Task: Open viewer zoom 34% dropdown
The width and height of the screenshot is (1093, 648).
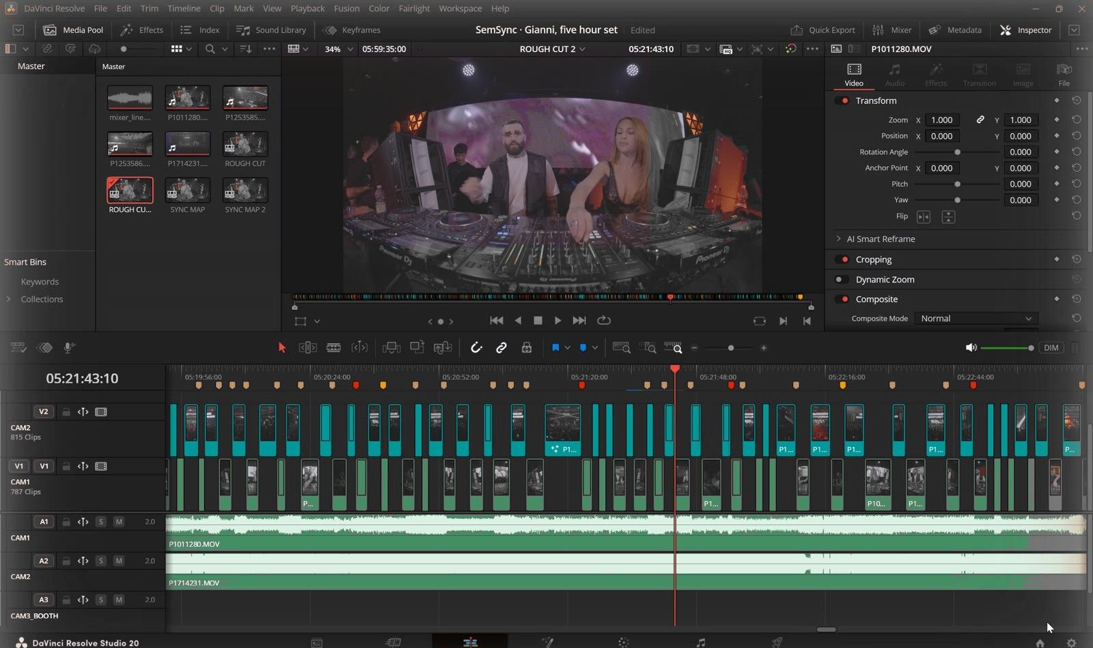Action: click(339, 49)
